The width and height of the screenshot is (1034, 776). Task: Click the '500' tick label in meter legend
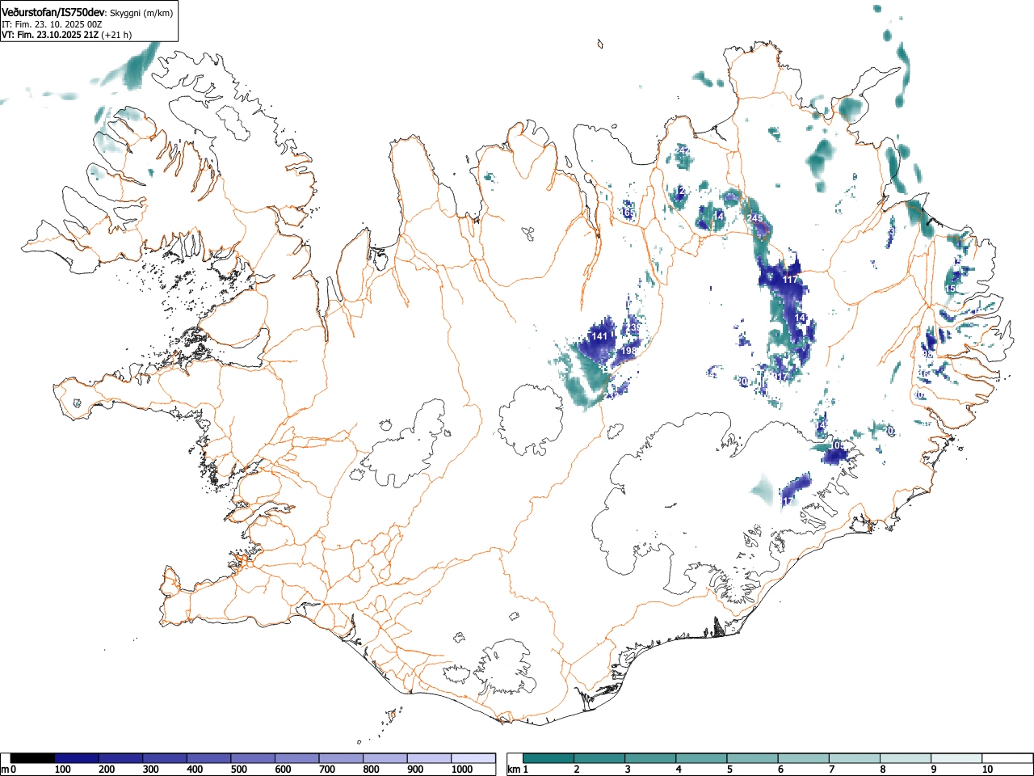tap(238, 770)
